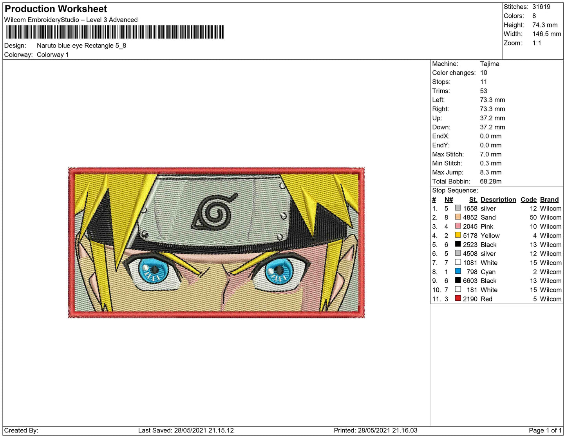
Task: Click the "Pink" description cell
Action: pos(487,226)
